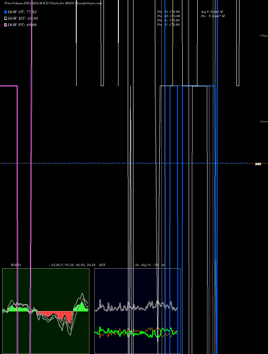
Task: Click the MACD '(12,26,9) 91.28, 66.83, 24.38' values
Action: pos(72,265)
